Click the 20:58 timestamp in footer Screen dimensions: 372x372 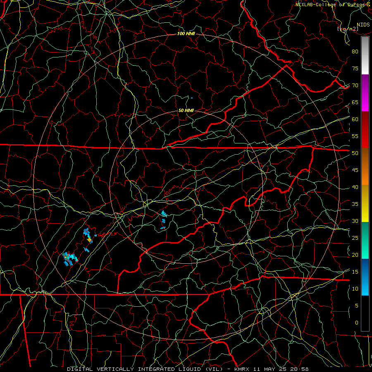(x=300, y=369)
